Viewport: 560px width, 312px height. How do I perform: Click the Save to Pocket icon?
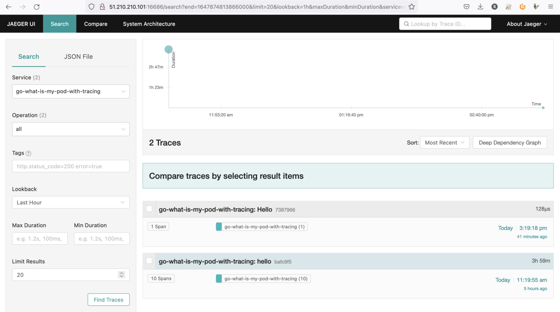point(466,7)
